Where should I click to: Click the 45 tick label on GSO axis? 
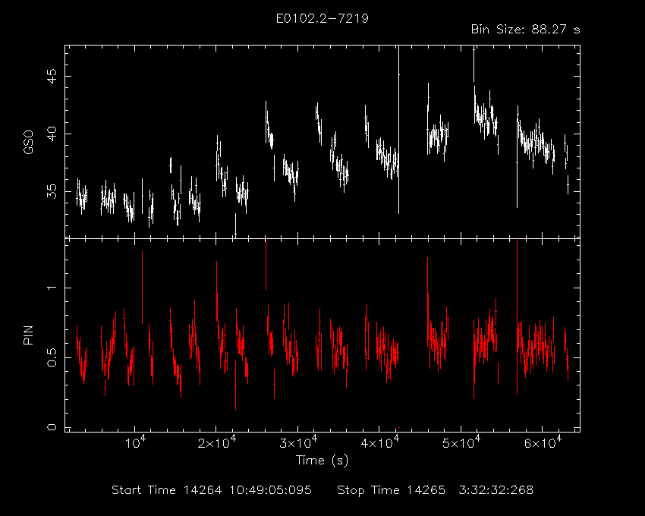point(52,77)
